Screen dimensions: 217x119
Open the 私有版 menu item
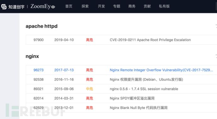point(164,6)
